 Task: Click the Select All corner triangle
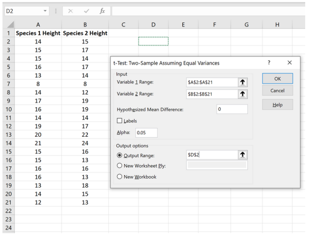pyautogui.click(x=10, y=25)
